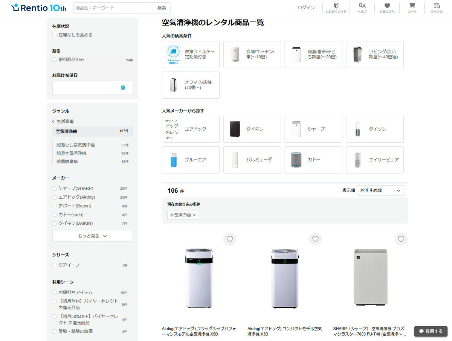This screenshot has height=341, width=452.
Task: Check the ジアイーノ series filter
Action: click(55, 265)
